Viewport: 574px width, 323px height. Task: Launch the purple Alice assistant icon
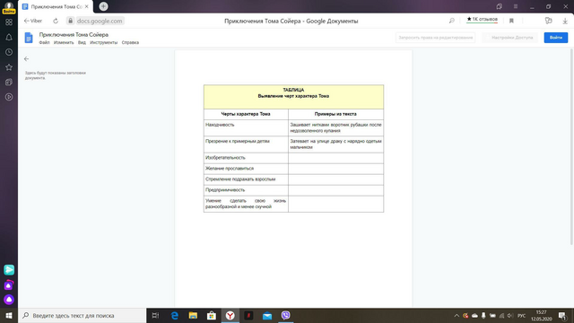click(x=9, y=300)
